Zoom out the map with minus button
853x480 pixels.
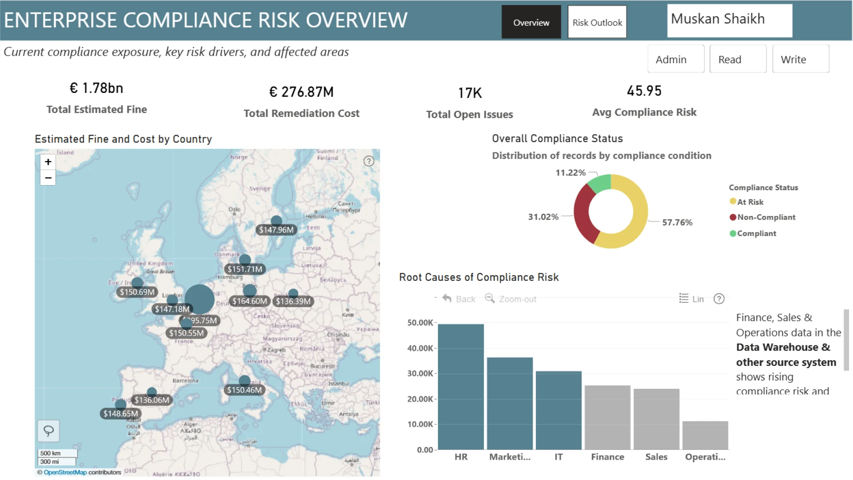click(48, 178)
